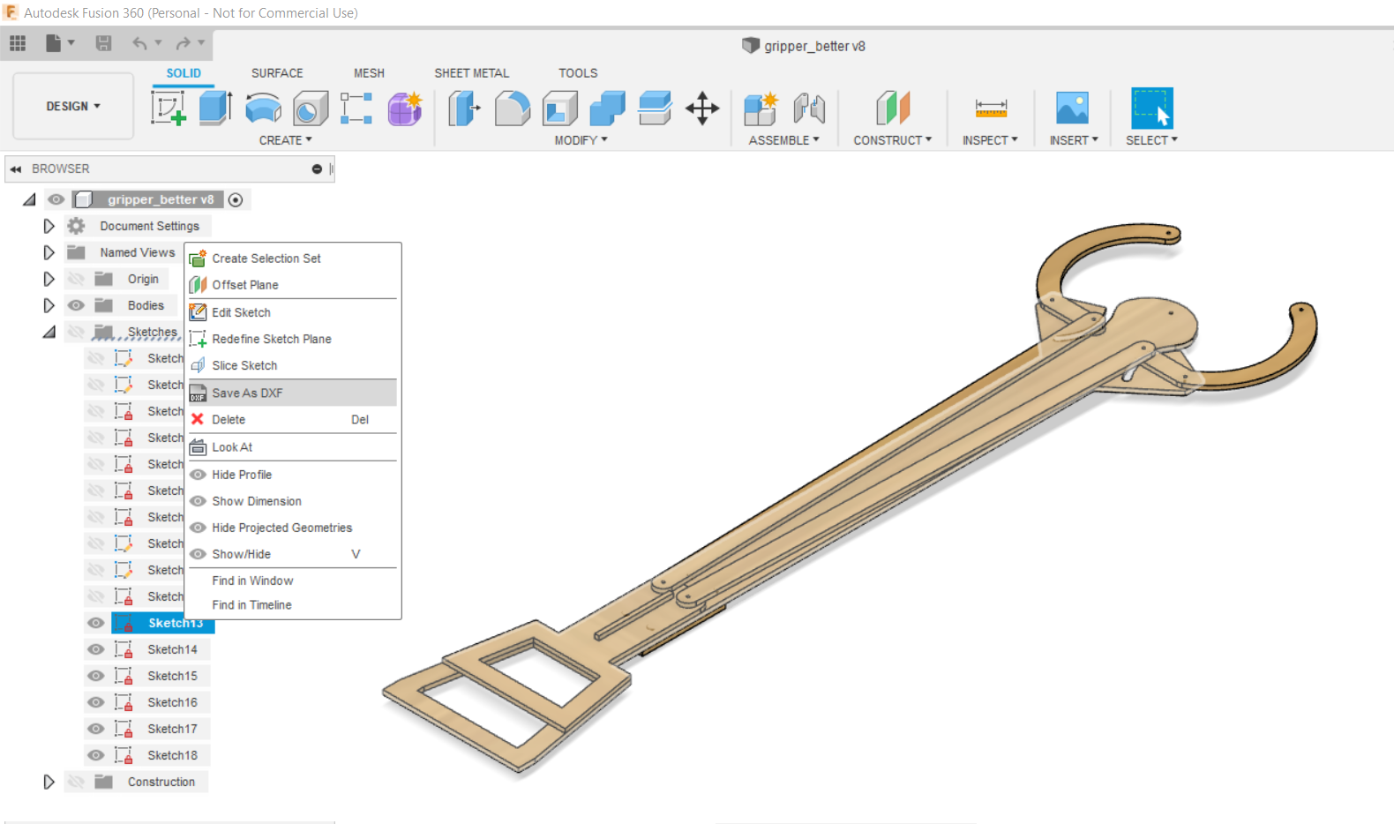
Task: Select the Hole tool
Action: tap(311, 109)
